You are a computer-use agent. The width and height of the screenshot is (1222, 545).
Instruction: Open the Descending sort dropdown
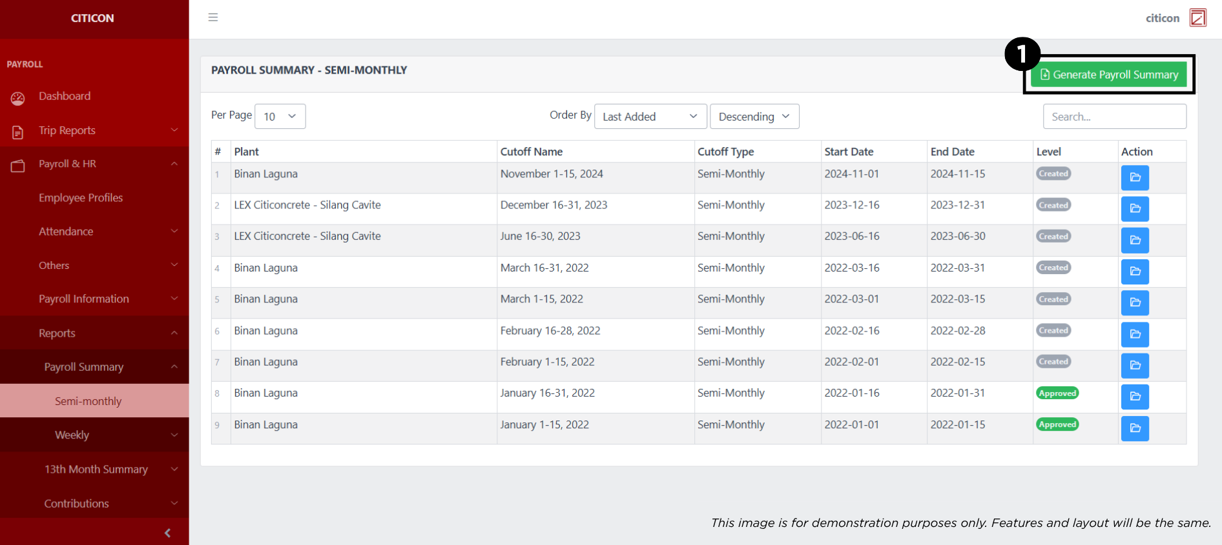tap(754, 117)
